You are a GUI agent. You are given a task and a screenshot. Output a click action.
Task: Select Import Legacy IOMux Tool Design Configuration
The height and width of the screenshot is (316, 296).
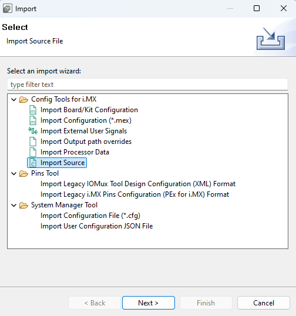point(138,184)
